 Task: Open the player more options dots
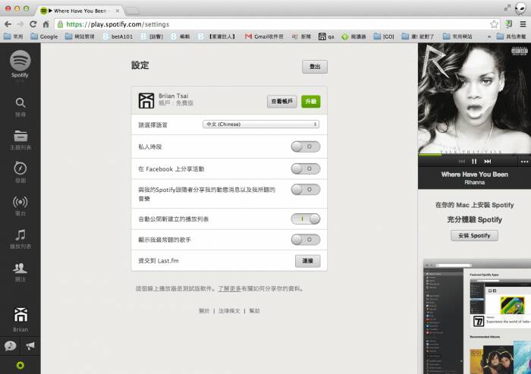524,162
